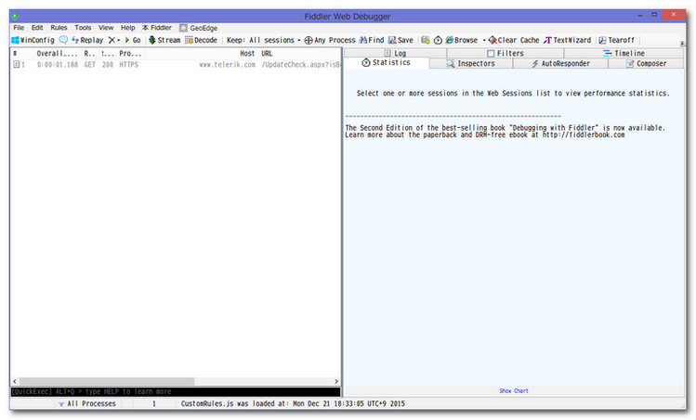The width and height of the screenshot is (696, 420).
Task: Click the Fiddler app icon in title bar
Action: pyautogui.click(x=15, y=16)
